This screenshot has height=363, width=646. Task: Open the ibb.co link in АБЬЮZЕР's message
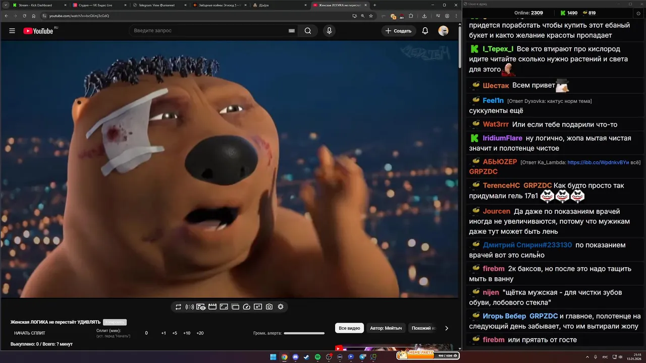(598, 162)
